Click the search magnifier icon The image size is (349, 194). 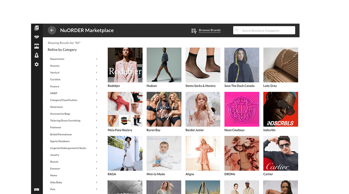pyautogui.click(x=237, y=30)
